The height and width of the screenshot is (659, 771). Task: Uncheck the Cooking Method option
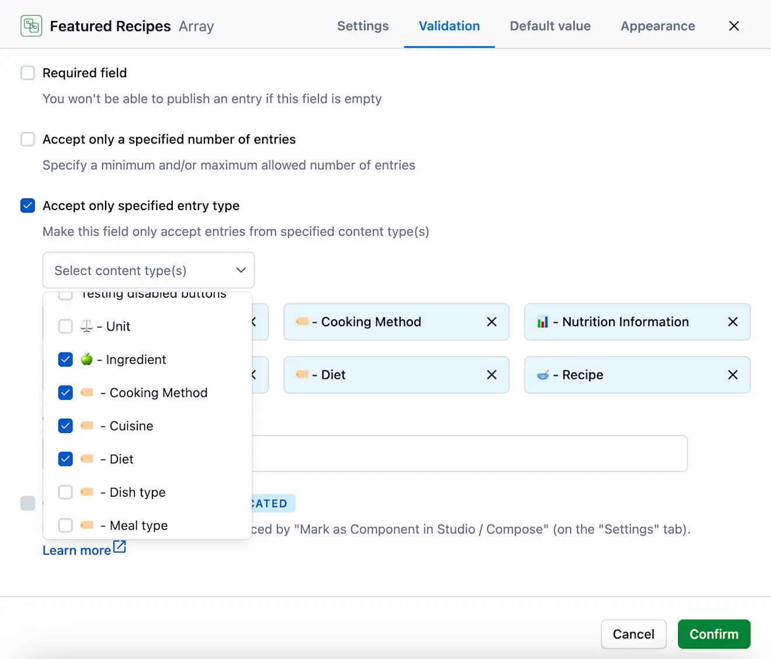65,393
